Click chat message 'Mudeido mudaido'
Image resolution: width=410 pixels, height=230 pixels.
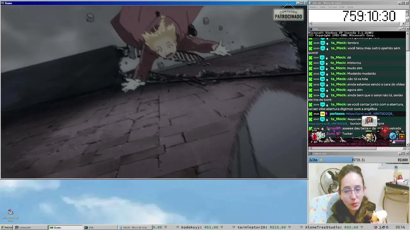point(362,74)
